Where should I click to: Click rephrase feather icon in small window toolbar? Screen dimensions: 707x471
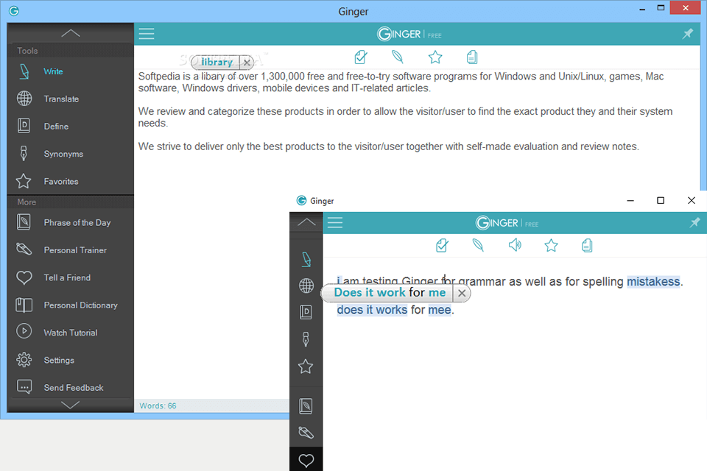pyautogui.click(x=478, y=245)
